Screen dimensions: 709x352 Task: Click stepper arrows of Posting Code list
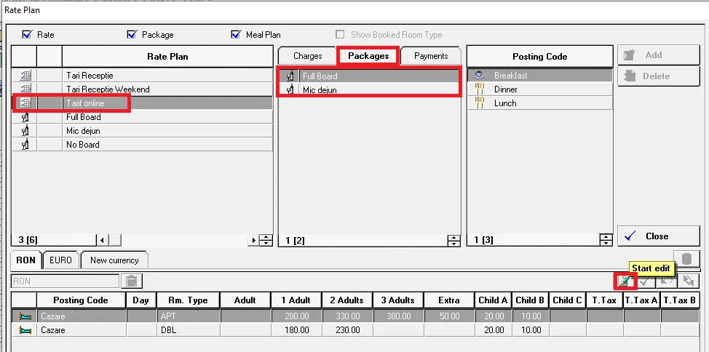click(606, 240)
